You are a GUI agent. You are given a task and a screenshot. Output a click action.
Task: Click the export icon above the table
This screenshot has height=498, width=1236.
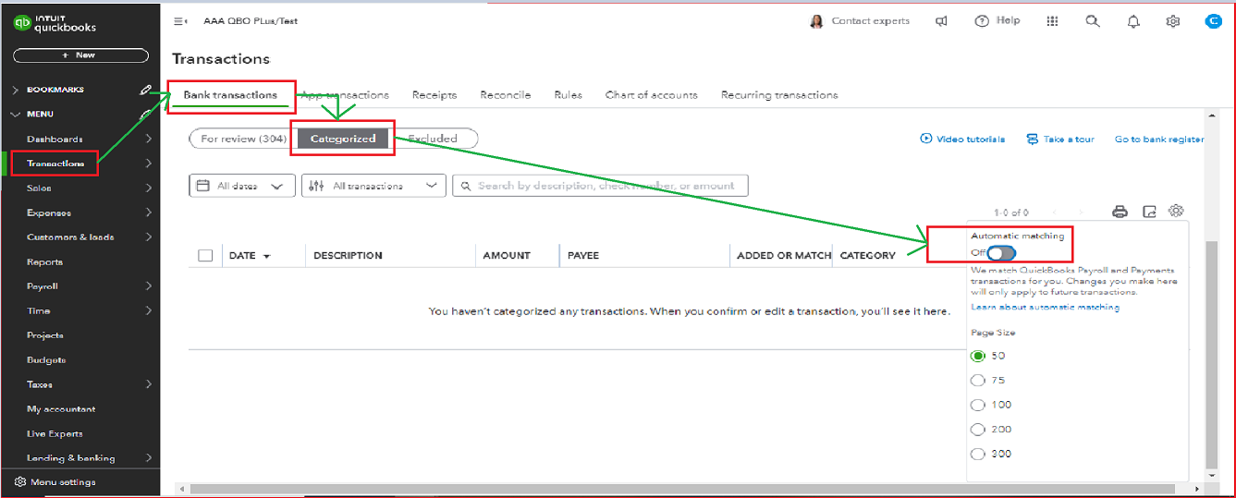[1149, 212]
